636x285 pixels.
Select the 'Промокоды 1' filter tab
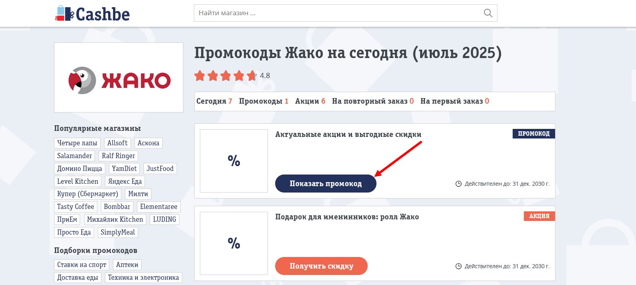point(264,101)
